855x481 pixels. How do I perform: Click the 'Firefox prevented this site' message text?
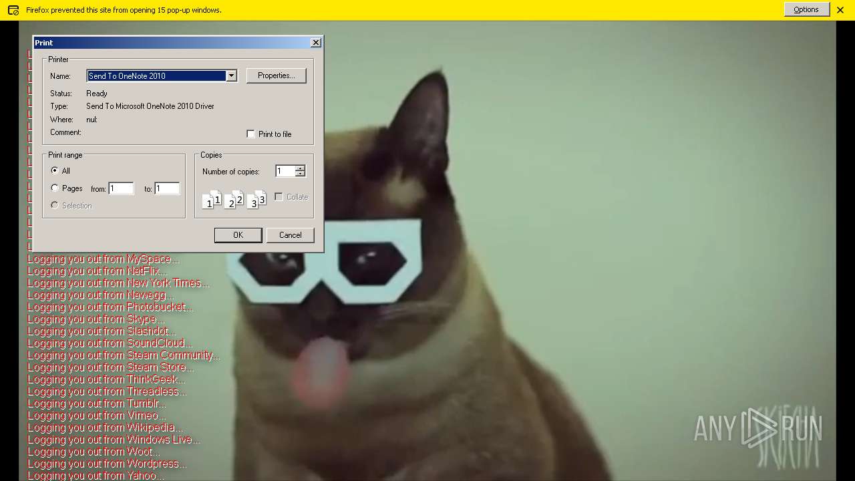click(124, 10)
